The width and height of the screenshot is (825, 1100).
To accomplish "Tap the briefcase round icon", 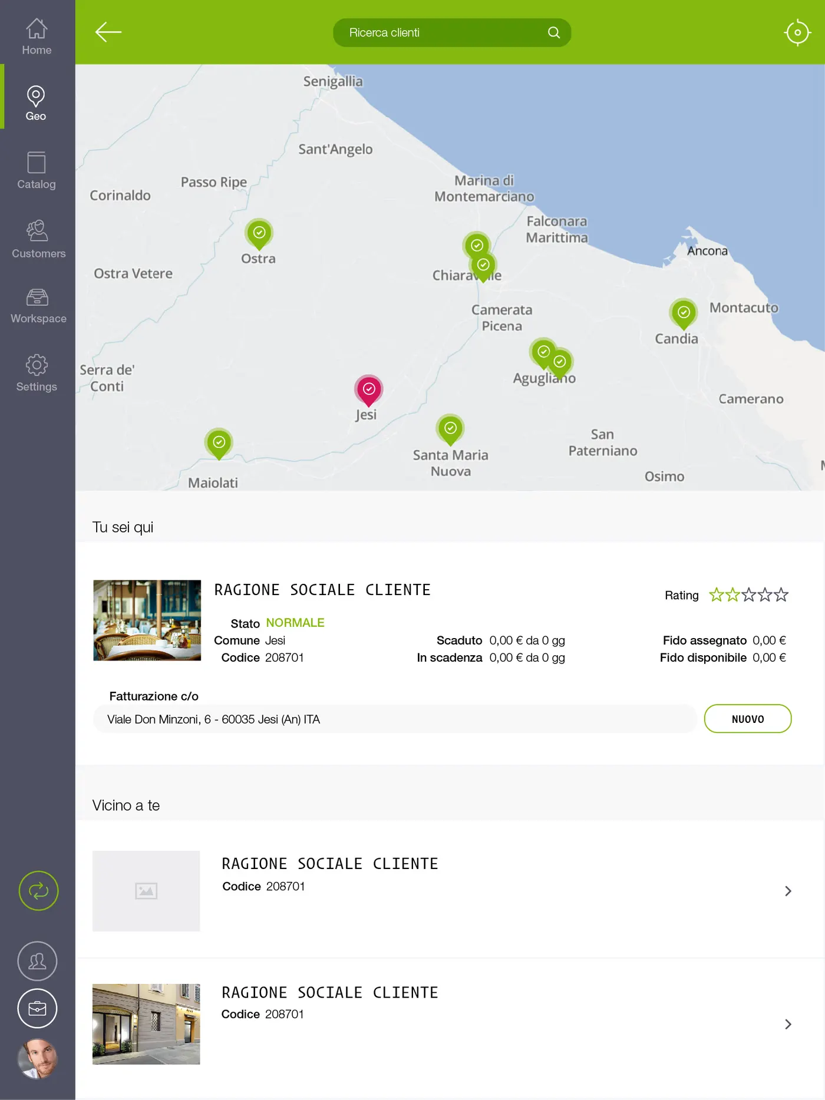I will coord(37,1008).
